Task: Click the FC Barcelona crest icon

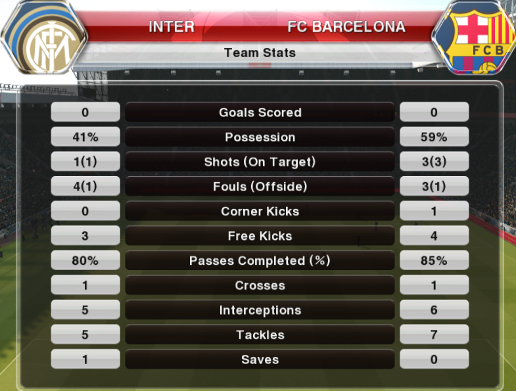Action: pos(474,37)
